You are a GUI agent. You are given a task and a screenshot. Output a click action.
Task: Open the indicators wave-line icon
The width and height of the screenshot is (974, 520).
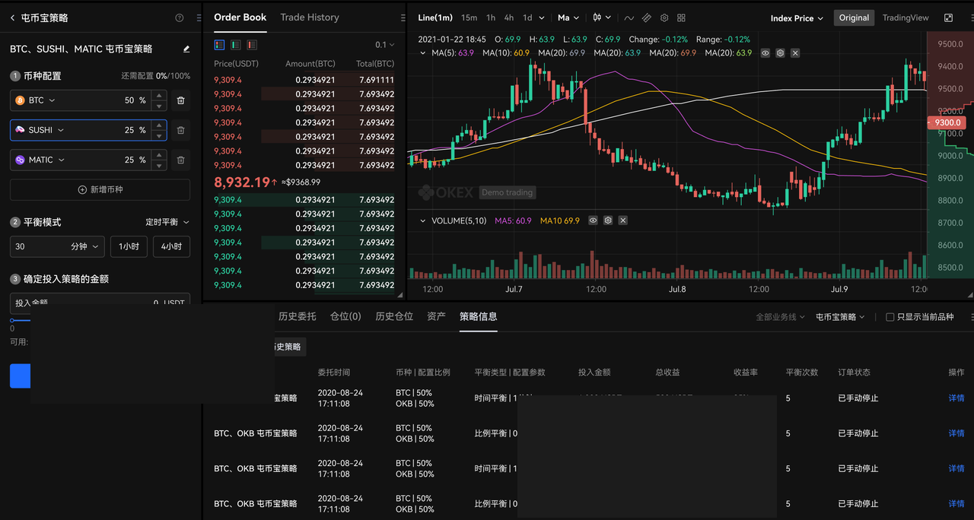click(629, 17)
